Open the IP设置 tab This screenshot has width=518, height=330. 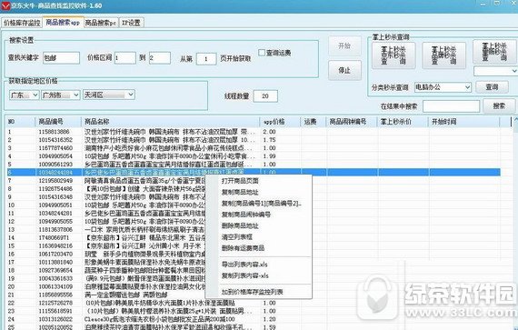(131, 23)
